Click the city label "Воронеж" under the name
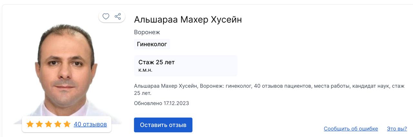This screenshot has width=413, height=137. point(147,32)
